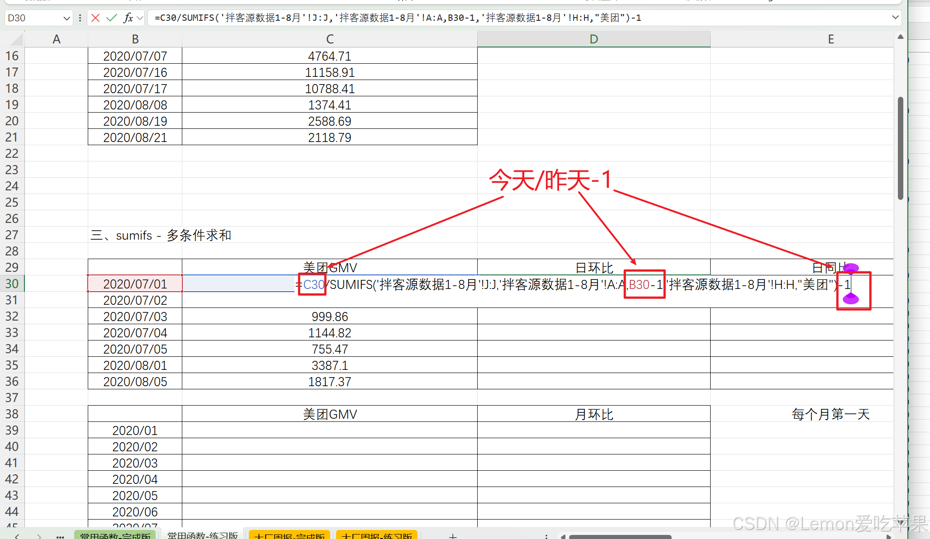
Task: Select row 30 header
Action: (12, 284)
